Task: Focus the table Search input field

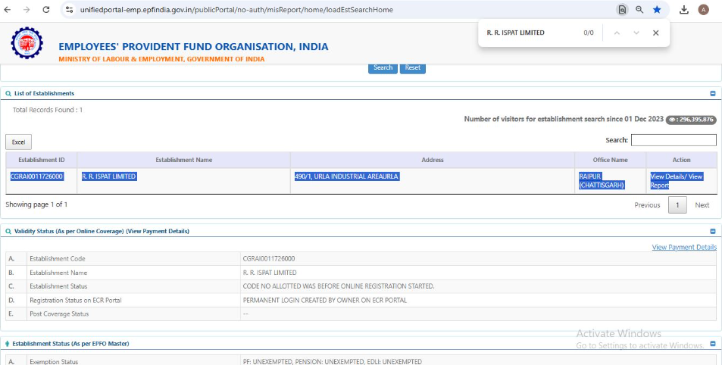Action: (674, 140)
